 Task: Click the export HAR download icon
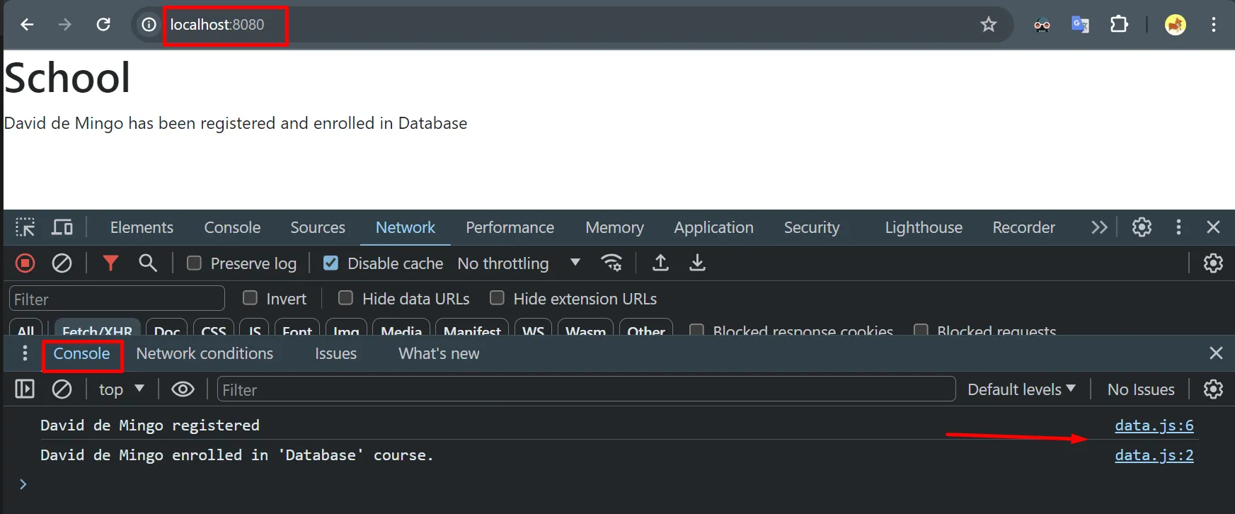pos(697,263)
